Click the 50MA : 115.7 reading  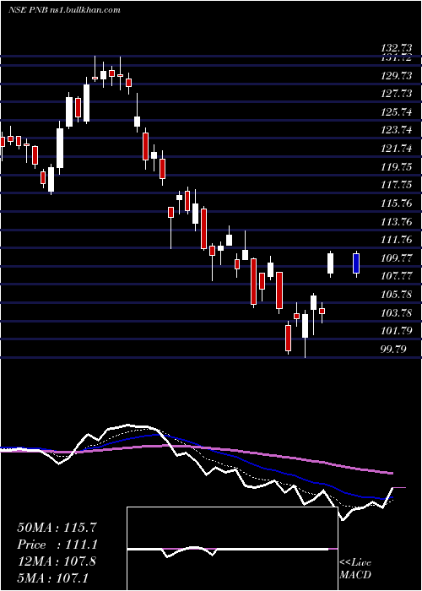click(x=57, y=528)
